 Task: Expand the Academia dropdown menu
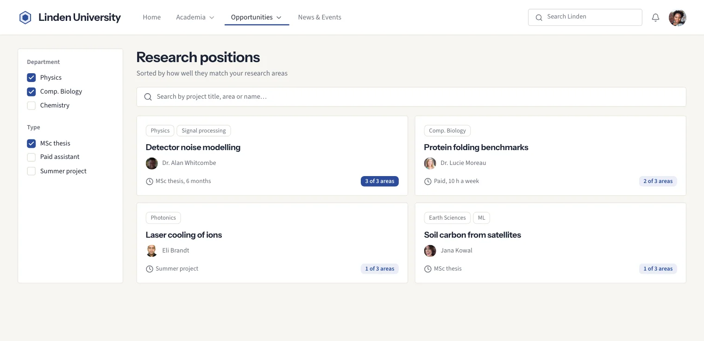click(x=195, y=17)
